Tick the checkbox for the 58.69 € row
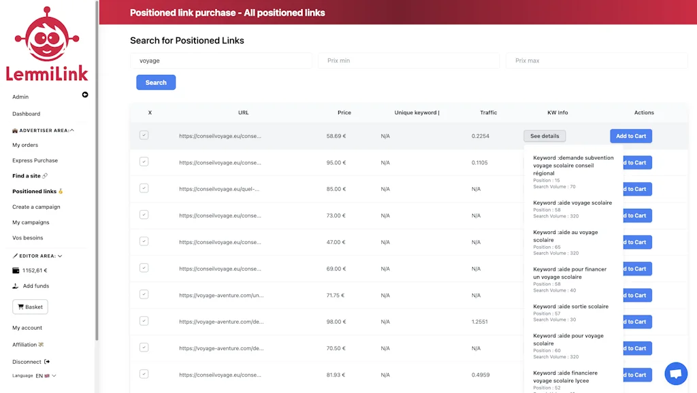Screen dimensions: 697x393 tap(144, 135)
